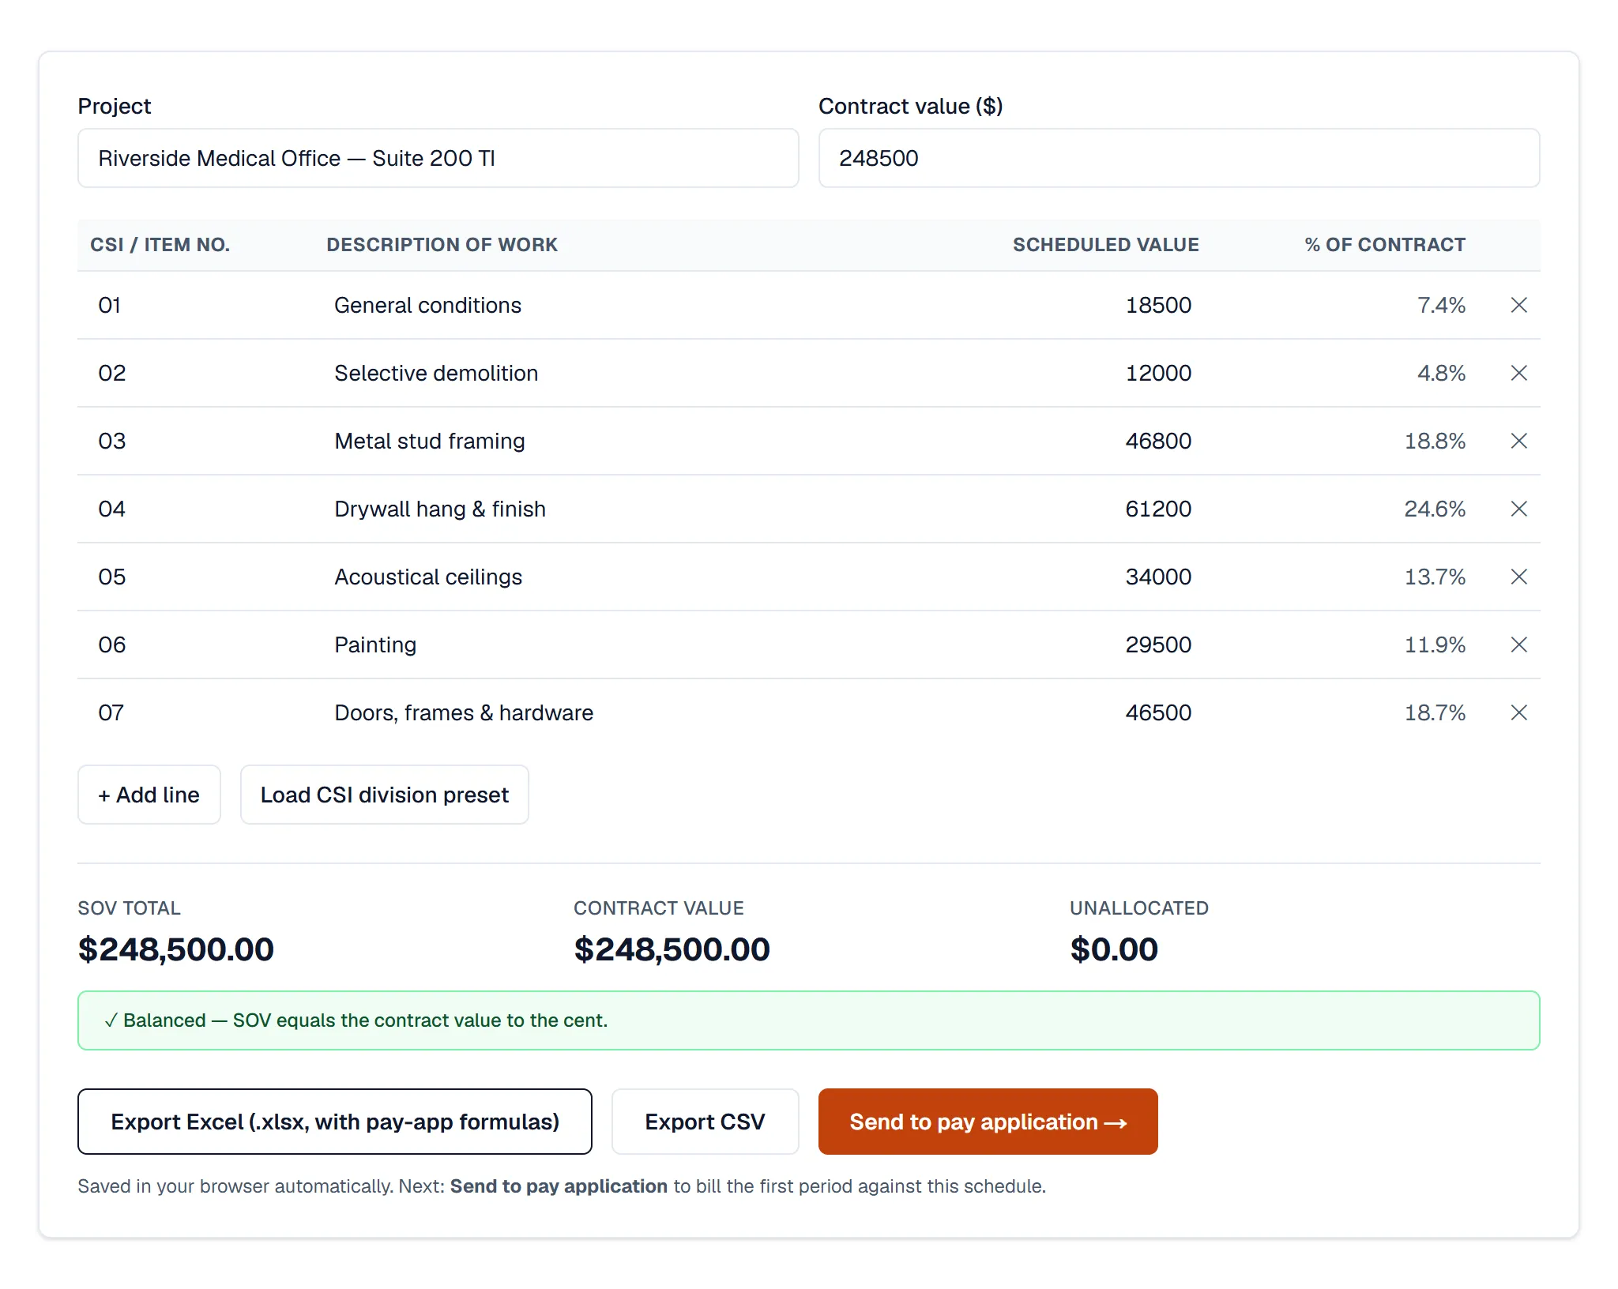Remove the Doors, frames & hardware line
1618x1289 pixels.
click(1518, 712)
